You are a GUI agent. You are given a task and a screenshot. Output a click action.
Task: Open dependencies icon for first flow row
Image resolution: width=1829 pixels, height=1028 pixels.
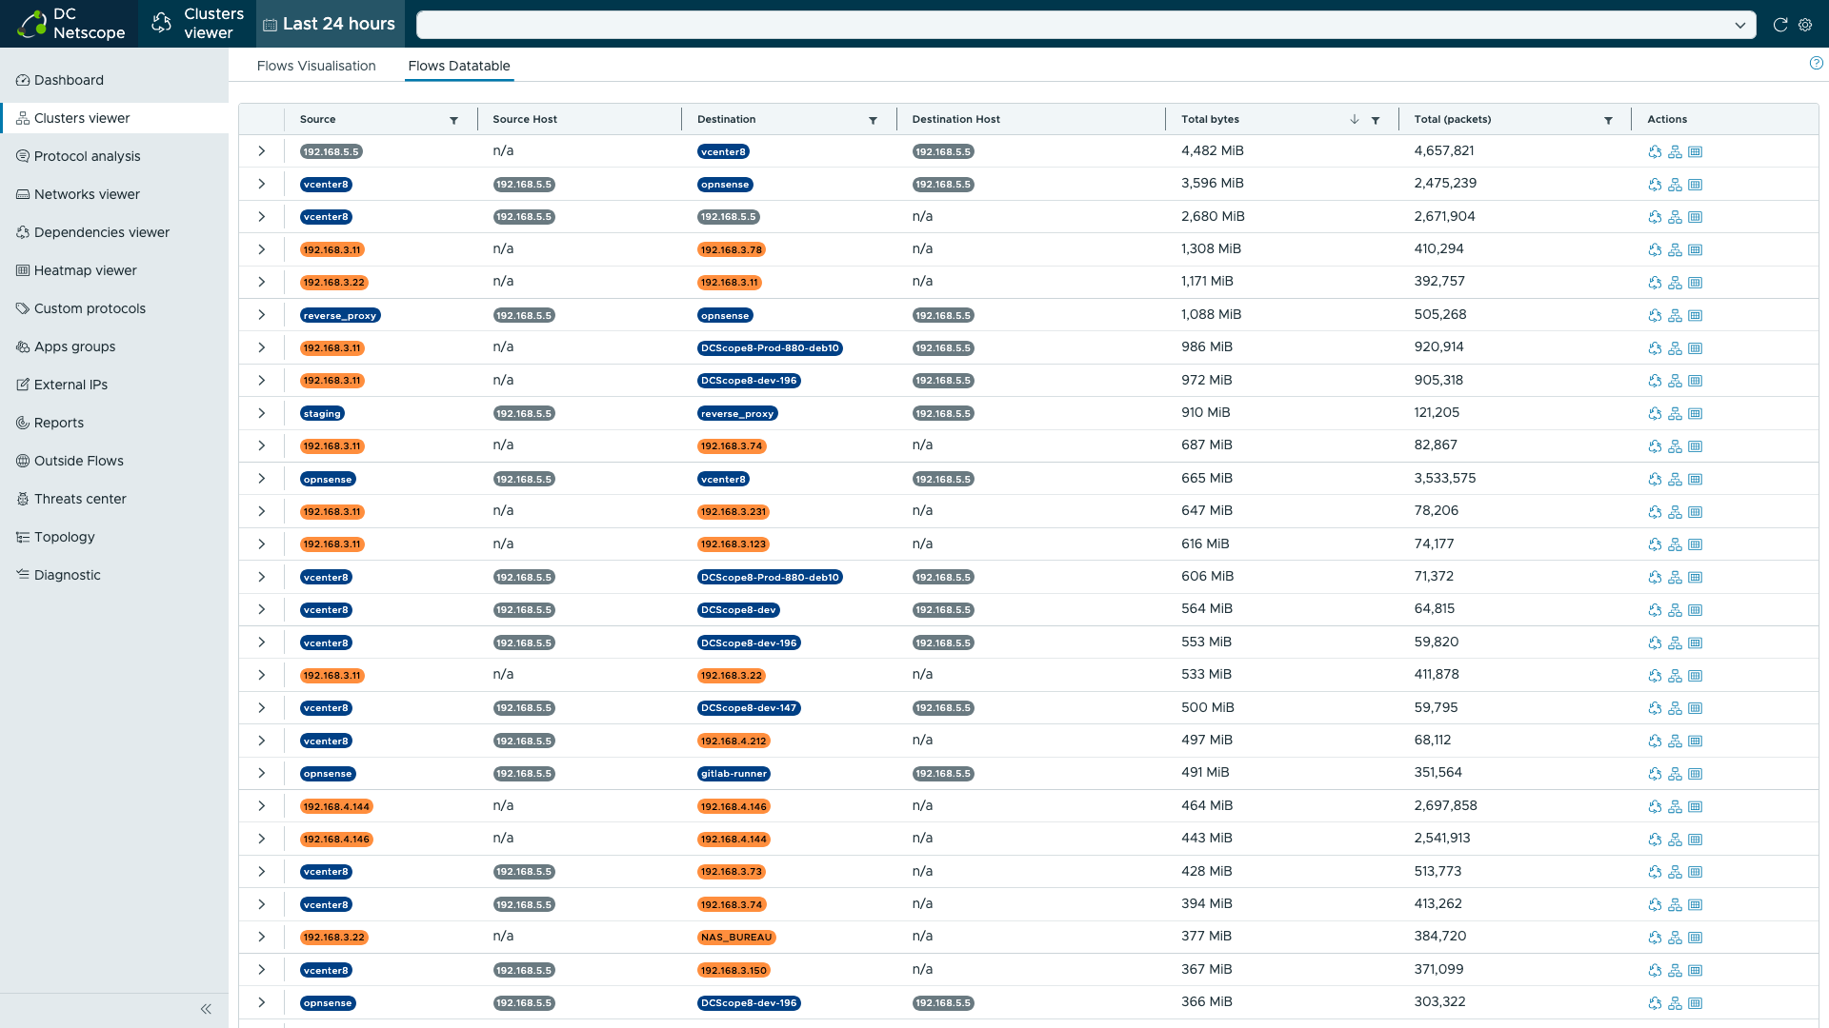(x=1655, y=151)
